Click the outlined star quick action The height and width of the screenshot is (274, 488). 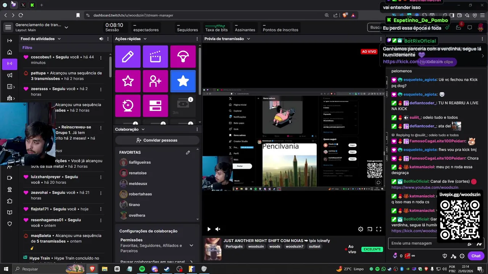[x=128, y=81]
